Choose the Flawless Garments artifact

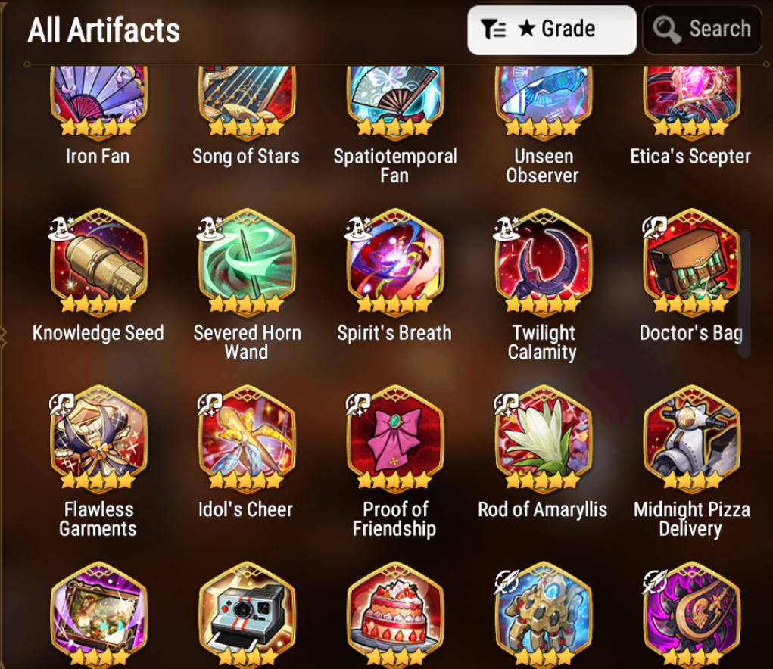(98, 438)
